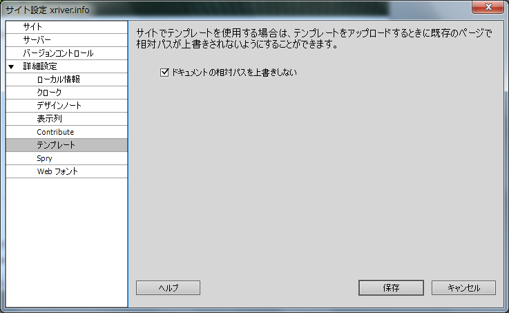This screenshot has width=509, height=313.
Task: Select バージョンコントロール in the sidebar
Action: [x=66, y=53]
